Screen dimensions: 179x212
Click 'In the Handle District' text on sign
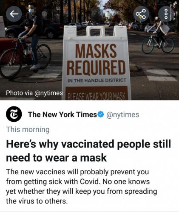pyautogui.click(x=97, y=81)
